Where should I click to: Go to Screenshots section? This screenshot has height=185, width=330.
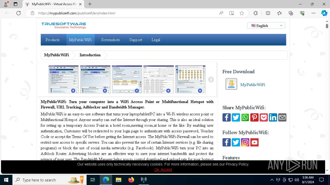tap(110, 40)
